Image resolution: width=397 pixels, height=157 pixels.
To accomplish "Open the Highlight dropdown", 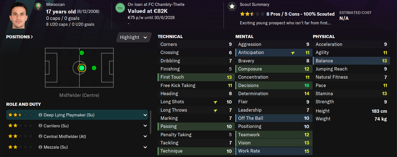I will [x=133, y=38].
